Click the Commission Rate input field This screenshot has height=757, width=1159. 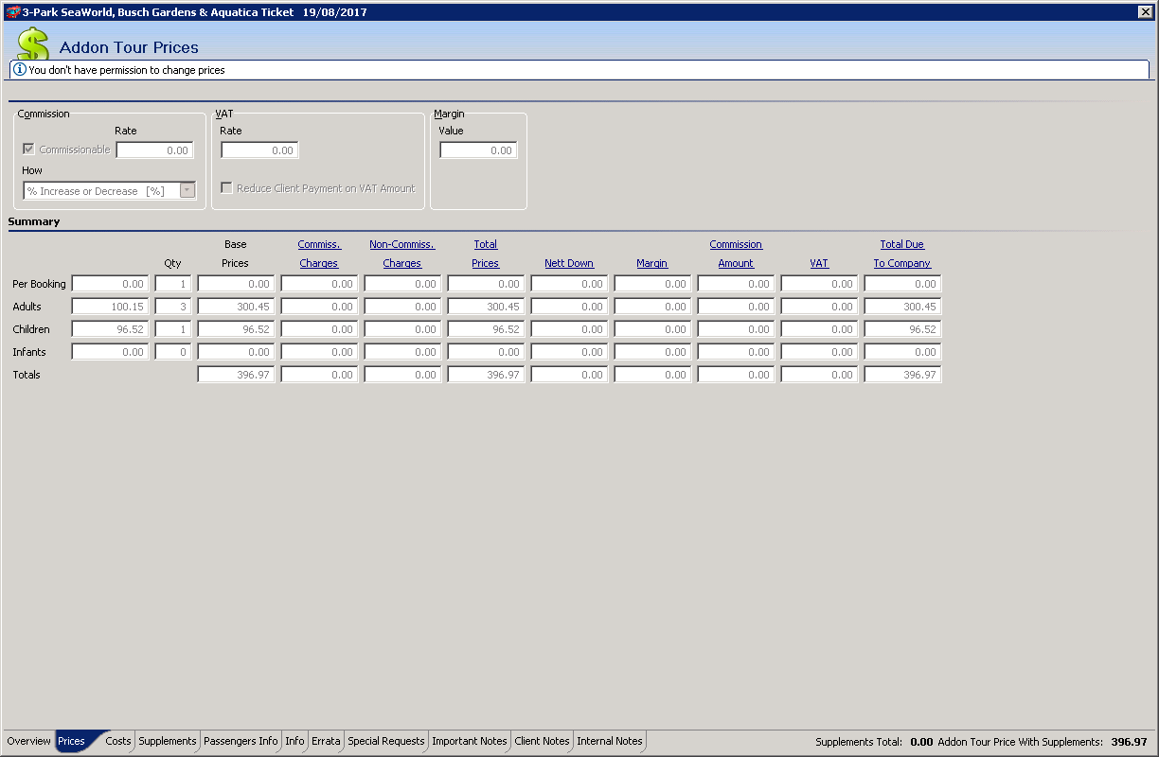154,150
